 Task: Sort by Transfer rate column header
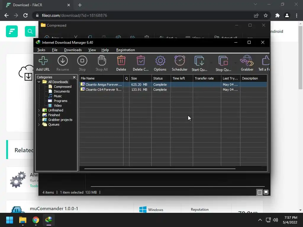(x=207, y=78)
